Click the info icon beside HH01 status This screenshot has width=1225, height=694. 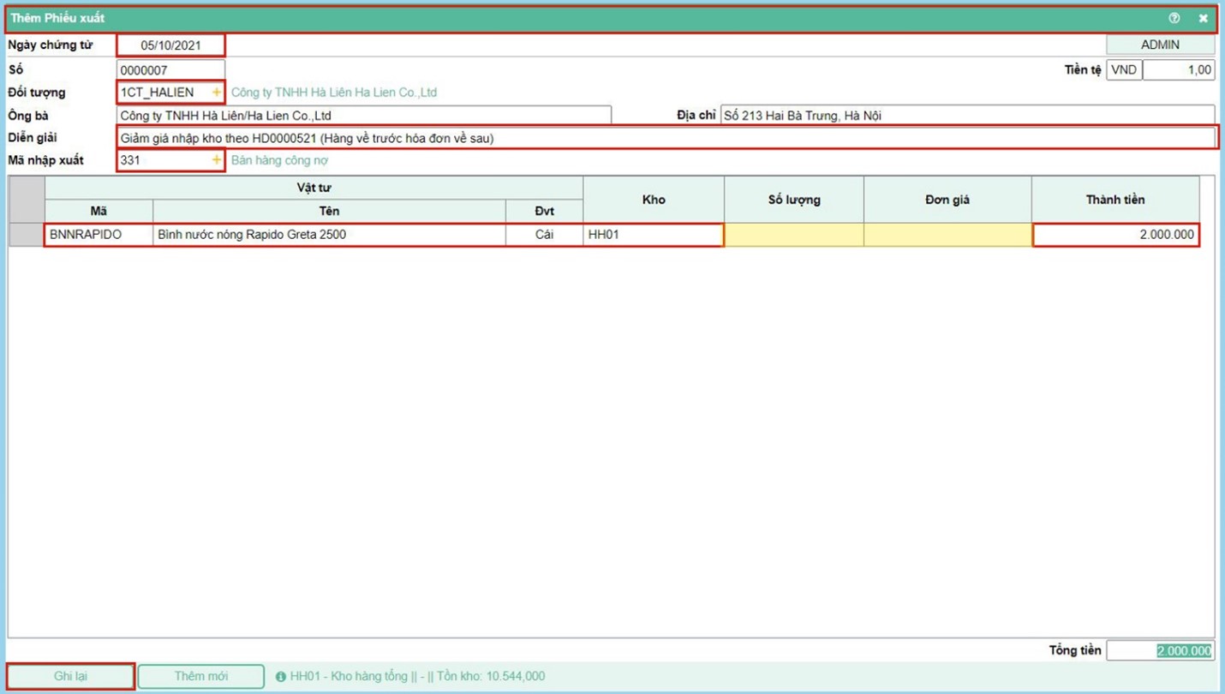(281, 677)
